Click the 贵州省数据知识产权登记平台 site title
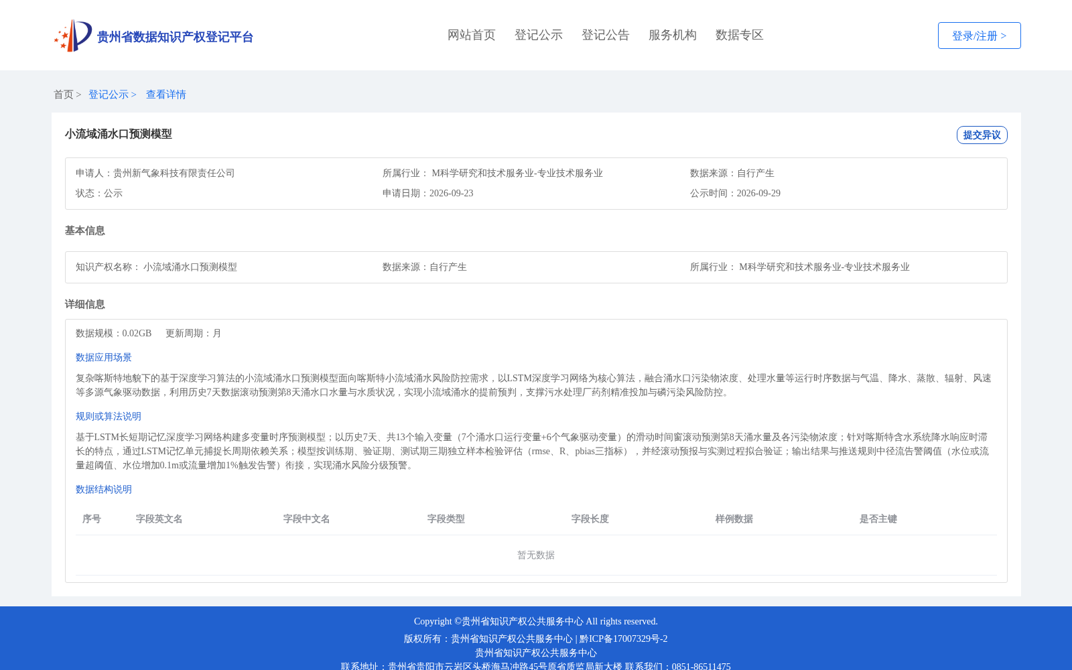Screen dimensions: 1072x670 click(175, 37)
